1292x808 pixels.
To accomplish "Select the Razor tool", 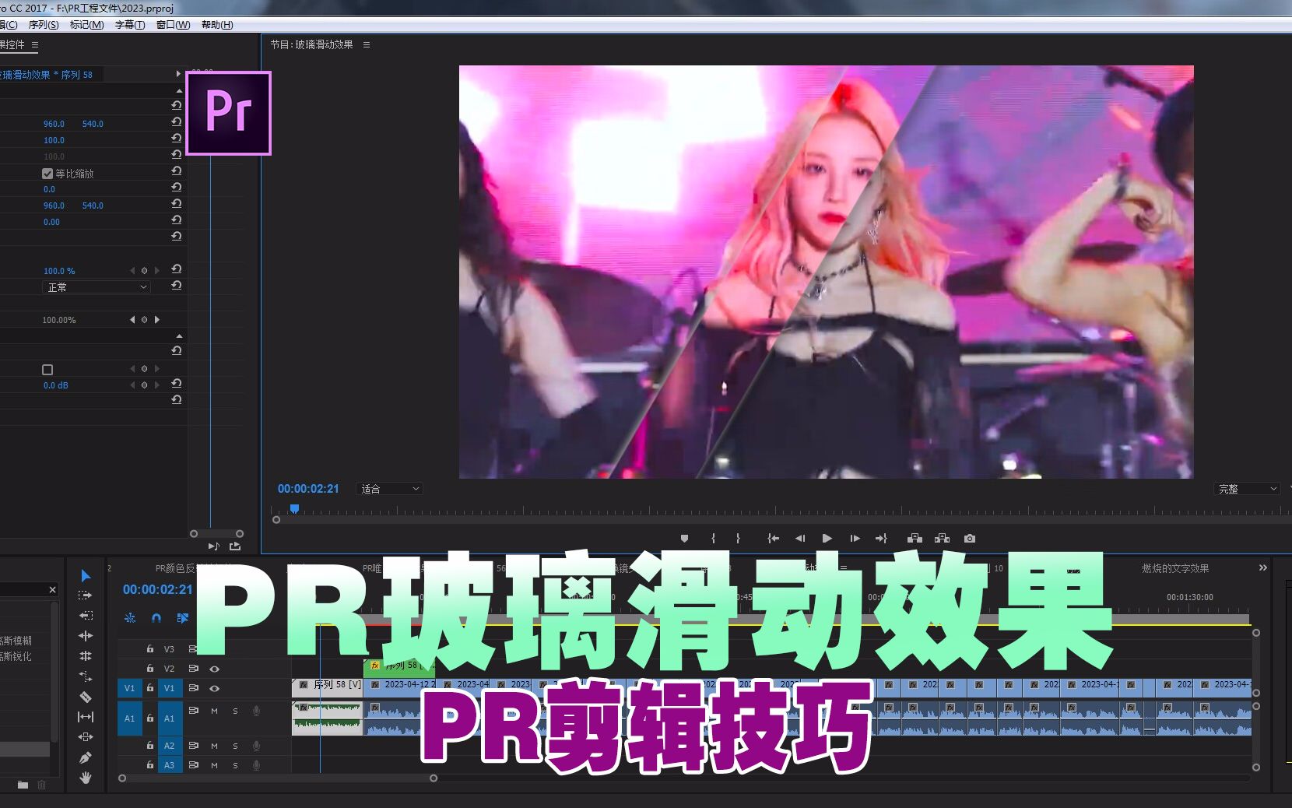I will coord(86,697).
